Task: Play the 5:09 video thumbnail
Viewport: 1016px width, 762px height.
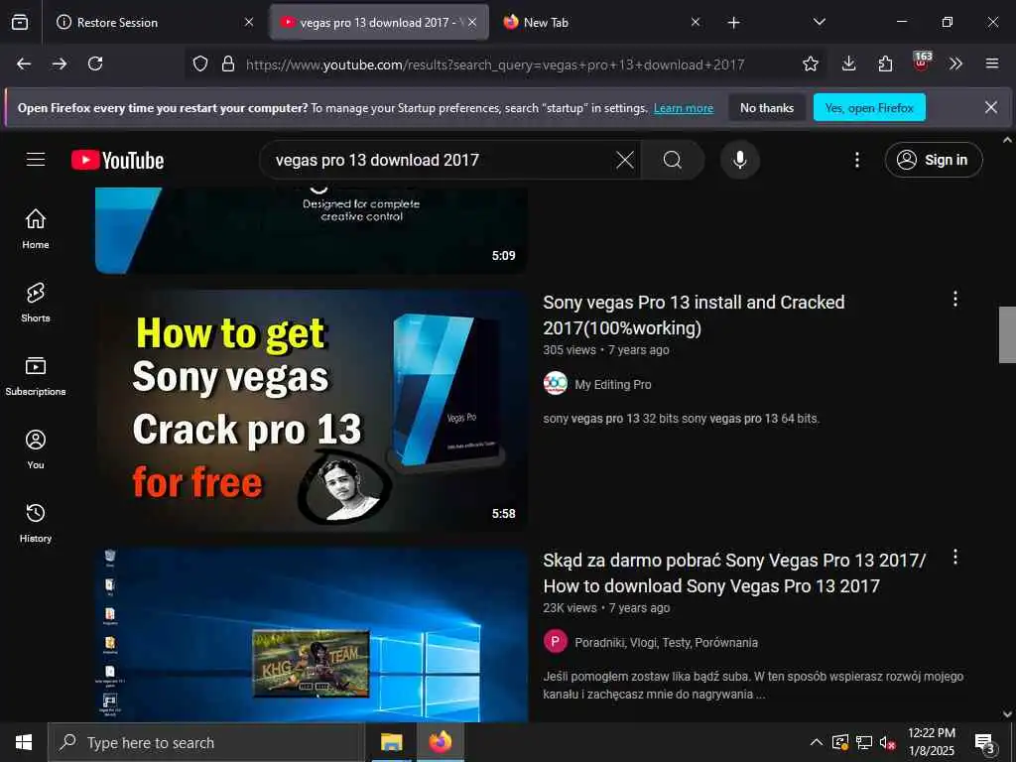Action: (311, 230)
